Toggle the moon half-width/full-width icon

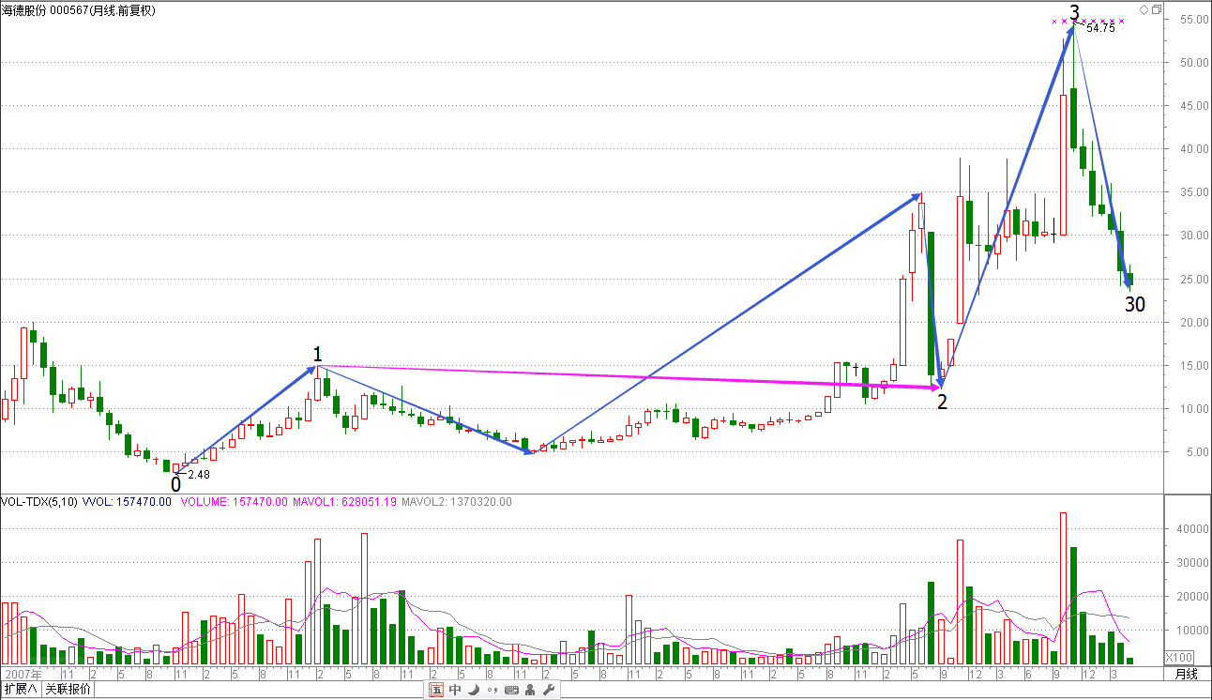pos(474,691)
